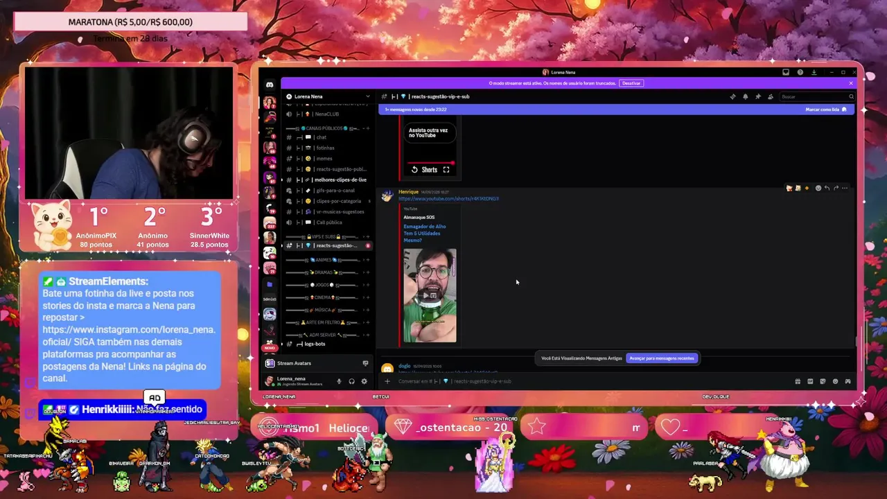The width and height of the screenshot is (887, 499).
Task: Open notification settings bell icon
Action: (x=746, y=96)
